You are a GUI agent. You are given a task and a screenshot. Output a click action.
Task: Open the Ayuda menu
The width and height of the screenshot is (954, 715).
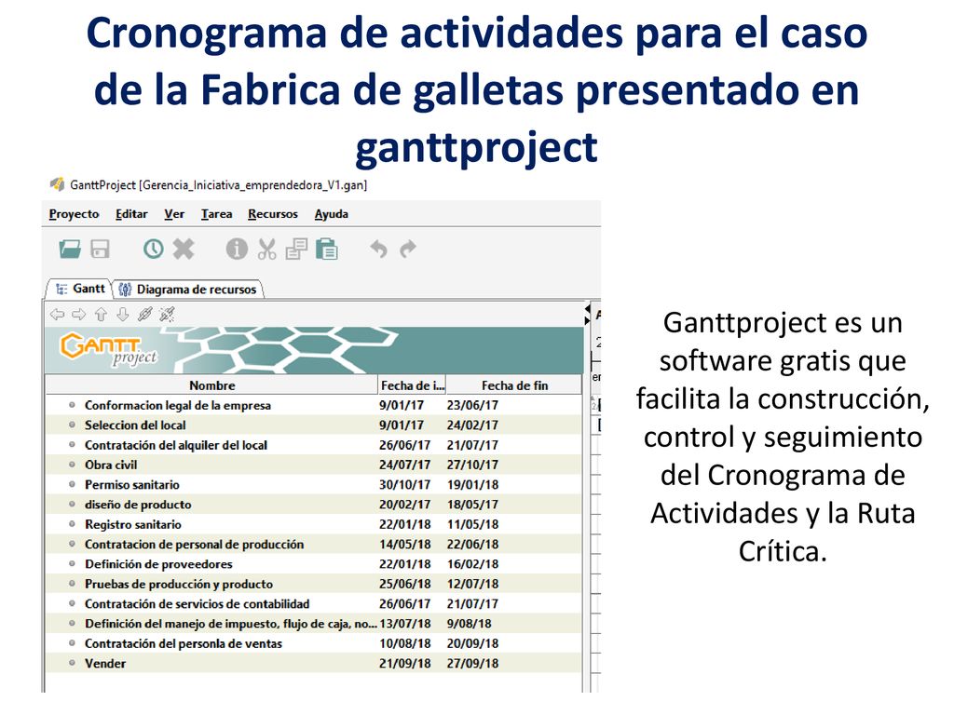[x=331, y=214]
